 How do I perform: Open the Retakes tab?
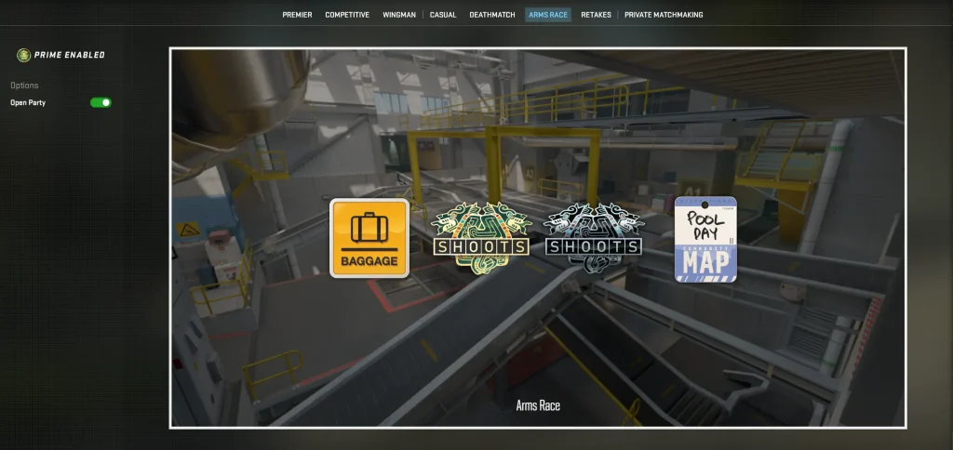point(597,15)
